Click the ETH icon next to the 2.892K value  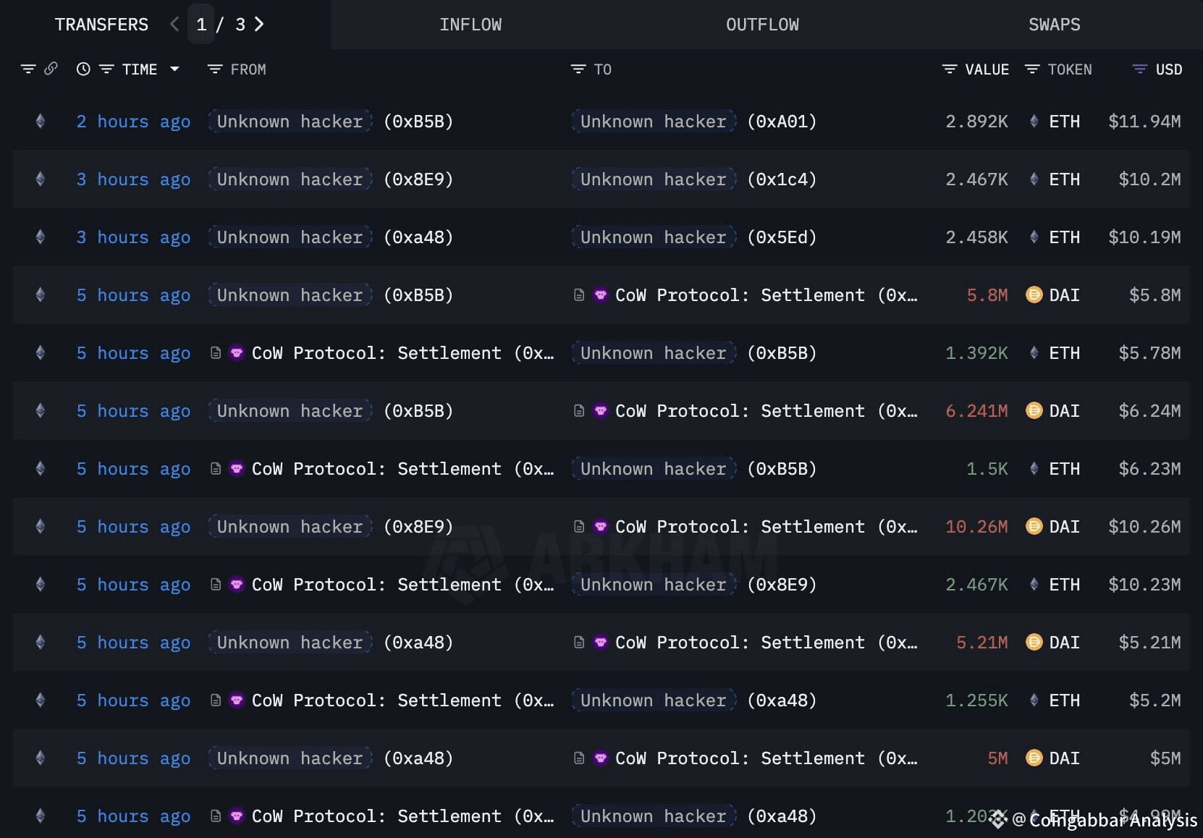1034,121
